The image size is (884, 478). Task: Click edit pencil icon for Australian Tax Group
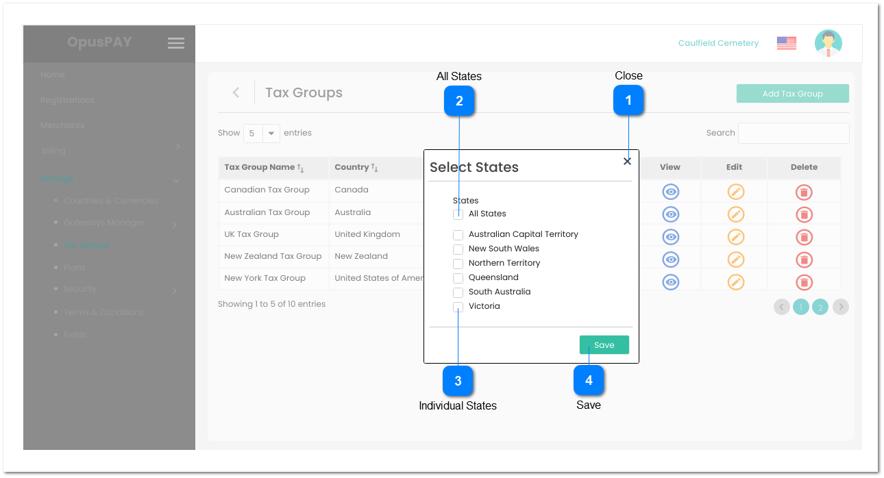tap(735, 214)
